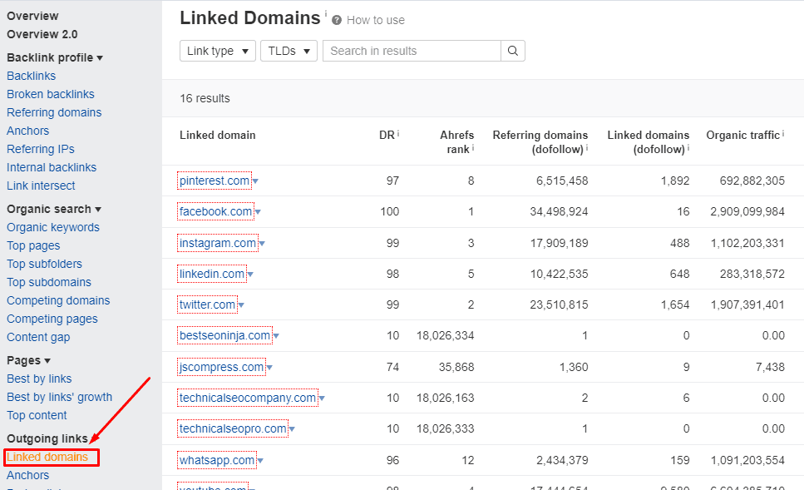The height and width of the screenshot is (490, 804).
Task: Expand dropdown arrow next to pinterest.com
Action: (x=255, y=181)
